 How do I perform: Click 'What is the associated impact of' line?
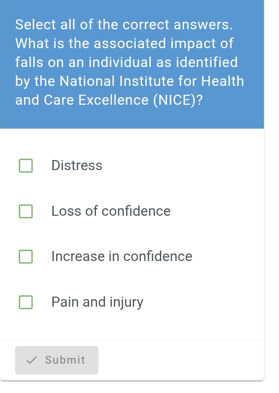click(124, 44)
